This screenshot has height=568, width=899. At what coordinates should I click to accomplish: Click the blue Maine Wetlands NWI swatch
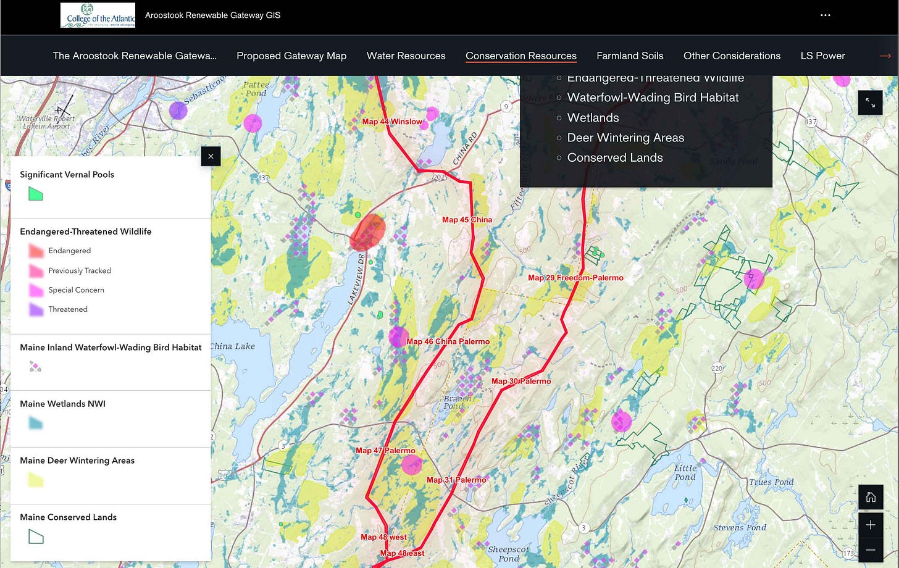(36, 424)
